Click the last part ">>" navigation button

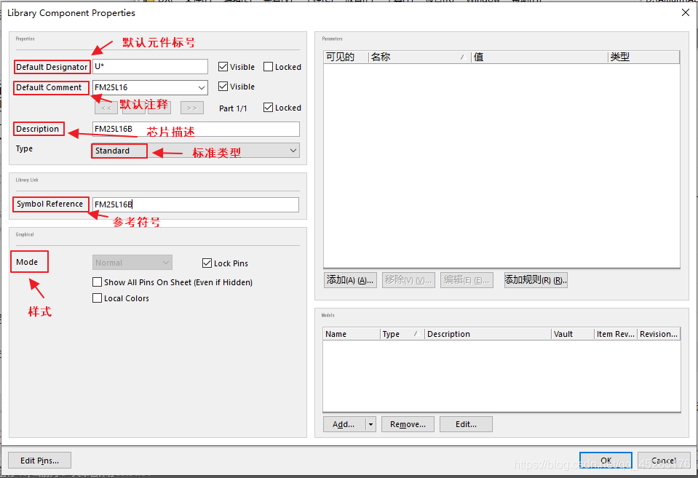[191, 108]
